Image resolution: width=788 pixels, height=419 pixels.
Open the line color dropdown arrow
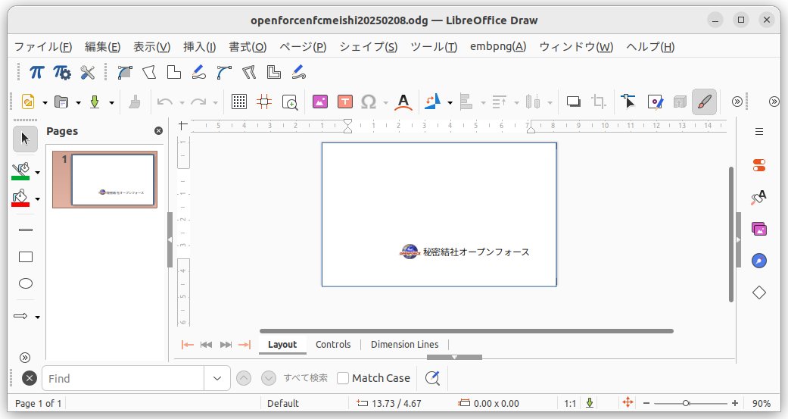point(38,173)
